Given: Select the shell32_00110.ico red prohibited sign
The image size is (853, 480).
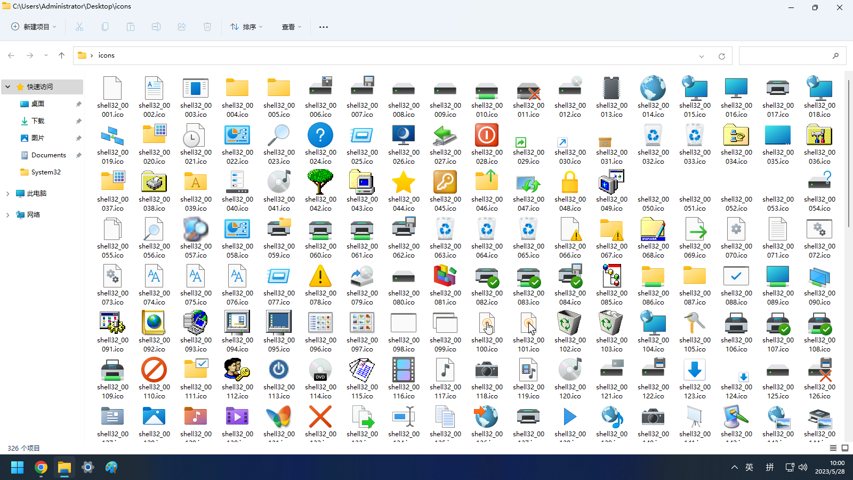Looking at the screenshot, I should tap(154, 371).
